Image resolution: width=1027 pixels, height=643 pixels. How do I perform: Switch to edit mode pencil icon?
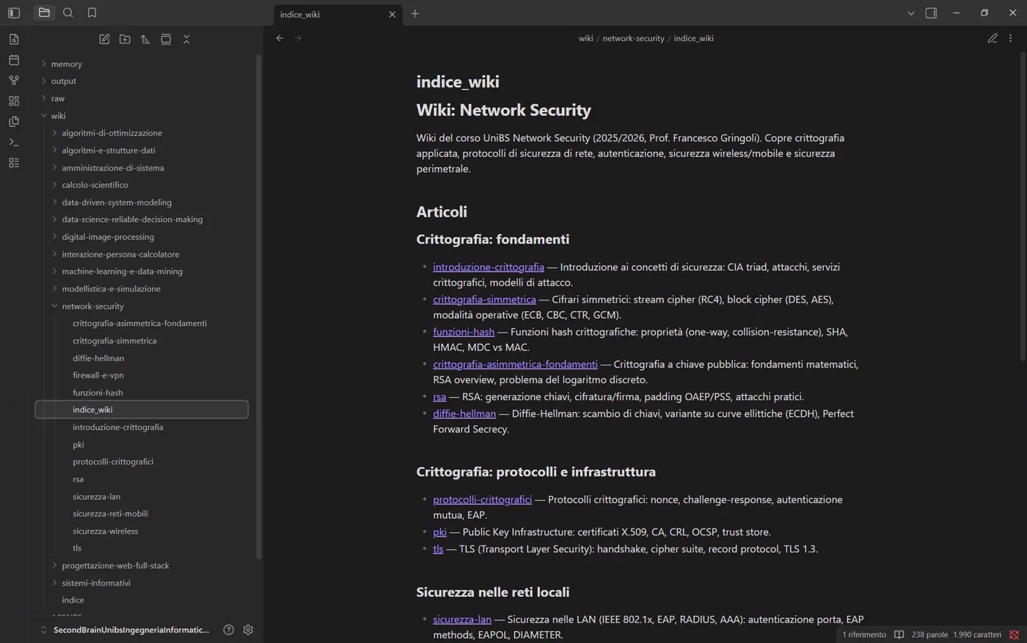[992, 38]
